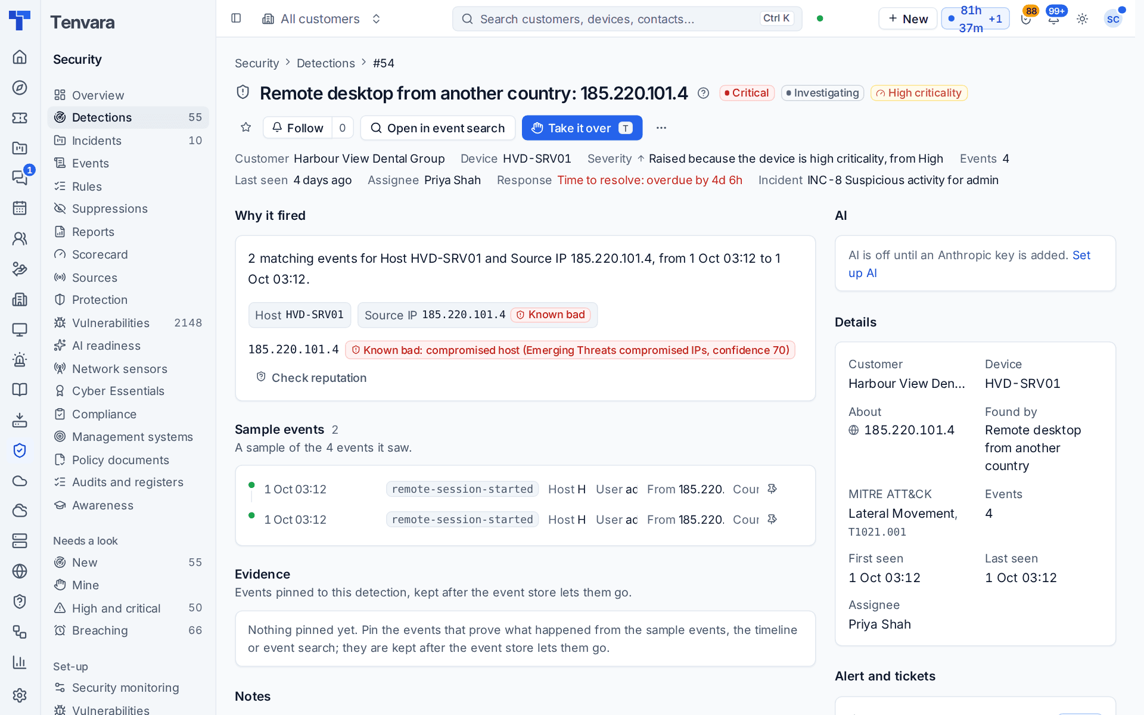Toggle the light/dark theme sun icon

[x=1083, y=18]
